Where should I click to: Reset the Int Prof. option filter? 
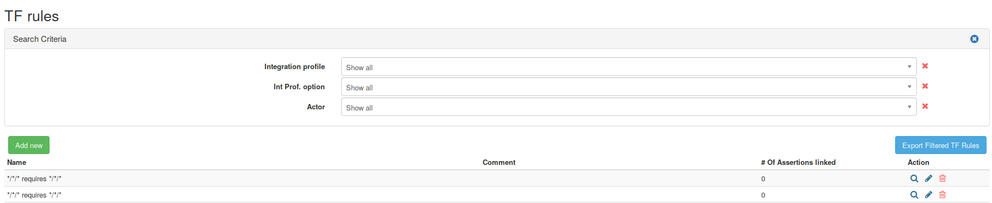[925, 86]
